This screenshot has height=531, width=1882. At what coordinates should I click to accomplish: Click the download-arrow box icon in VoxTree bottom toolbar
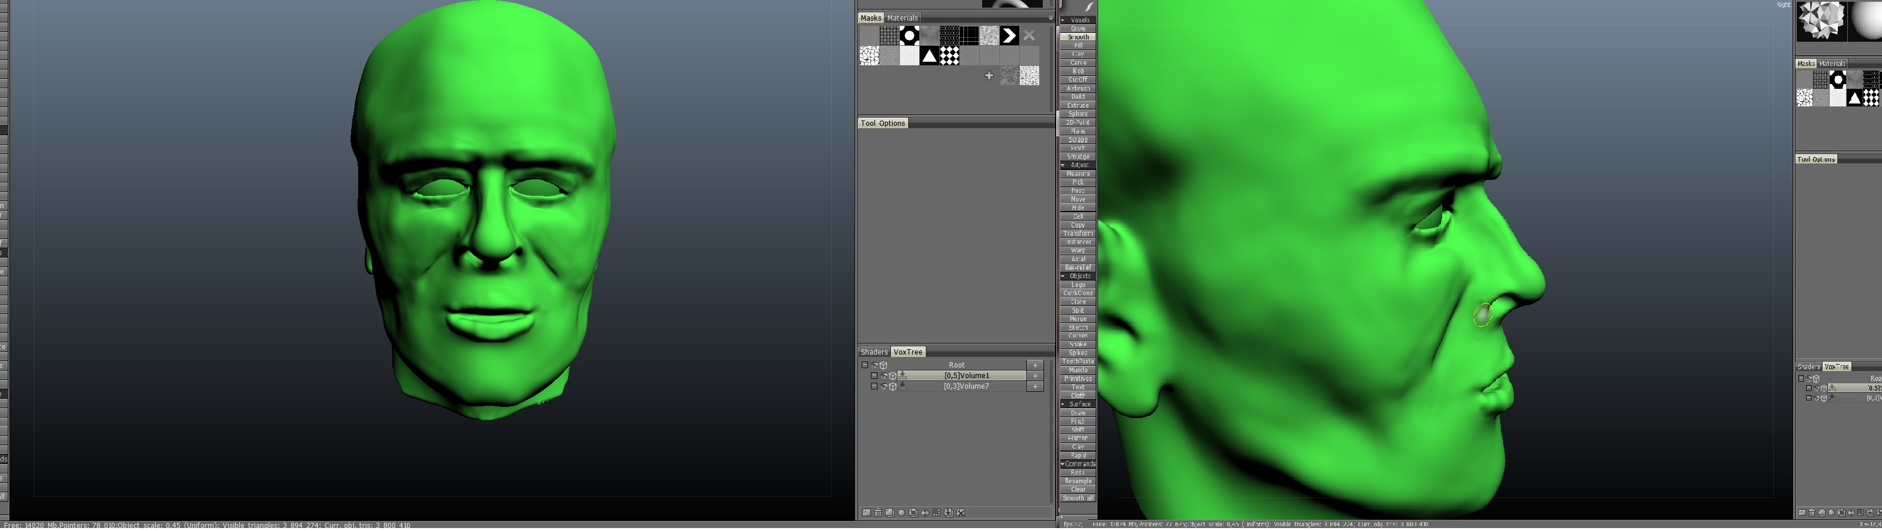(948, 513)
